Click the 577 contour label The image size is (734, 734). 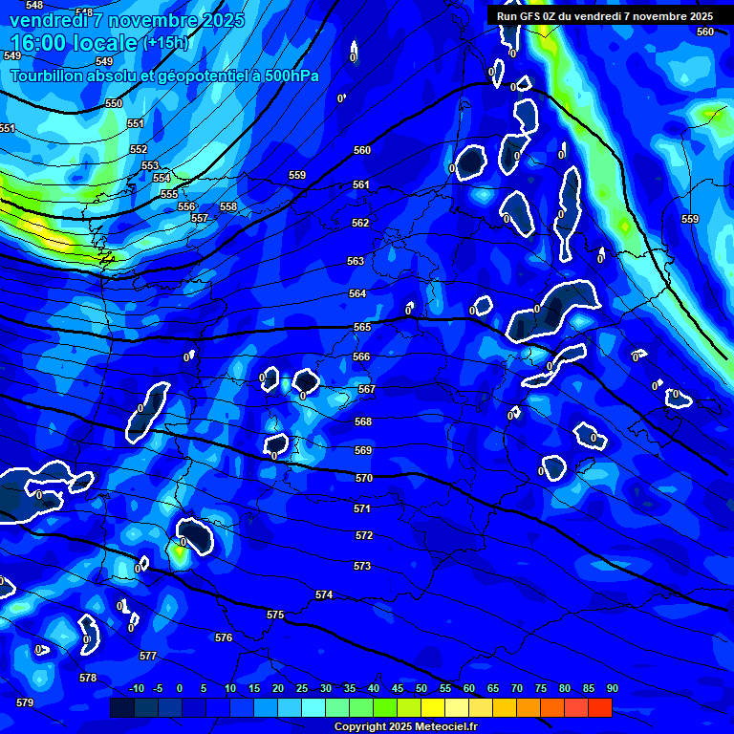[x=148, y=656]
